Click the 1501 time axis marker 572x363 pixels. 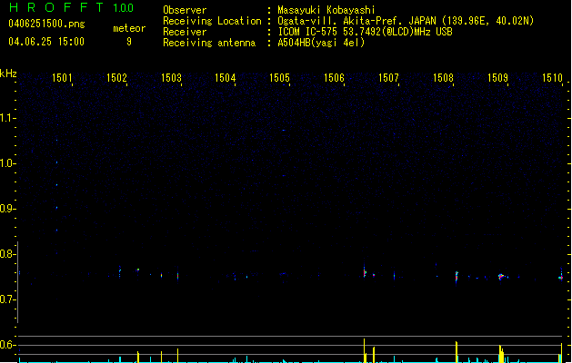click(x=62, y=78)
